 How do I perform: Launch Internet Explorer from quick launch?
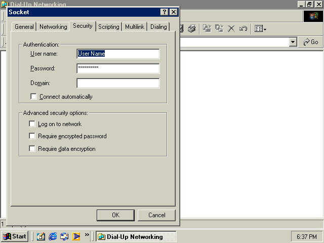(x=53, y=236)
